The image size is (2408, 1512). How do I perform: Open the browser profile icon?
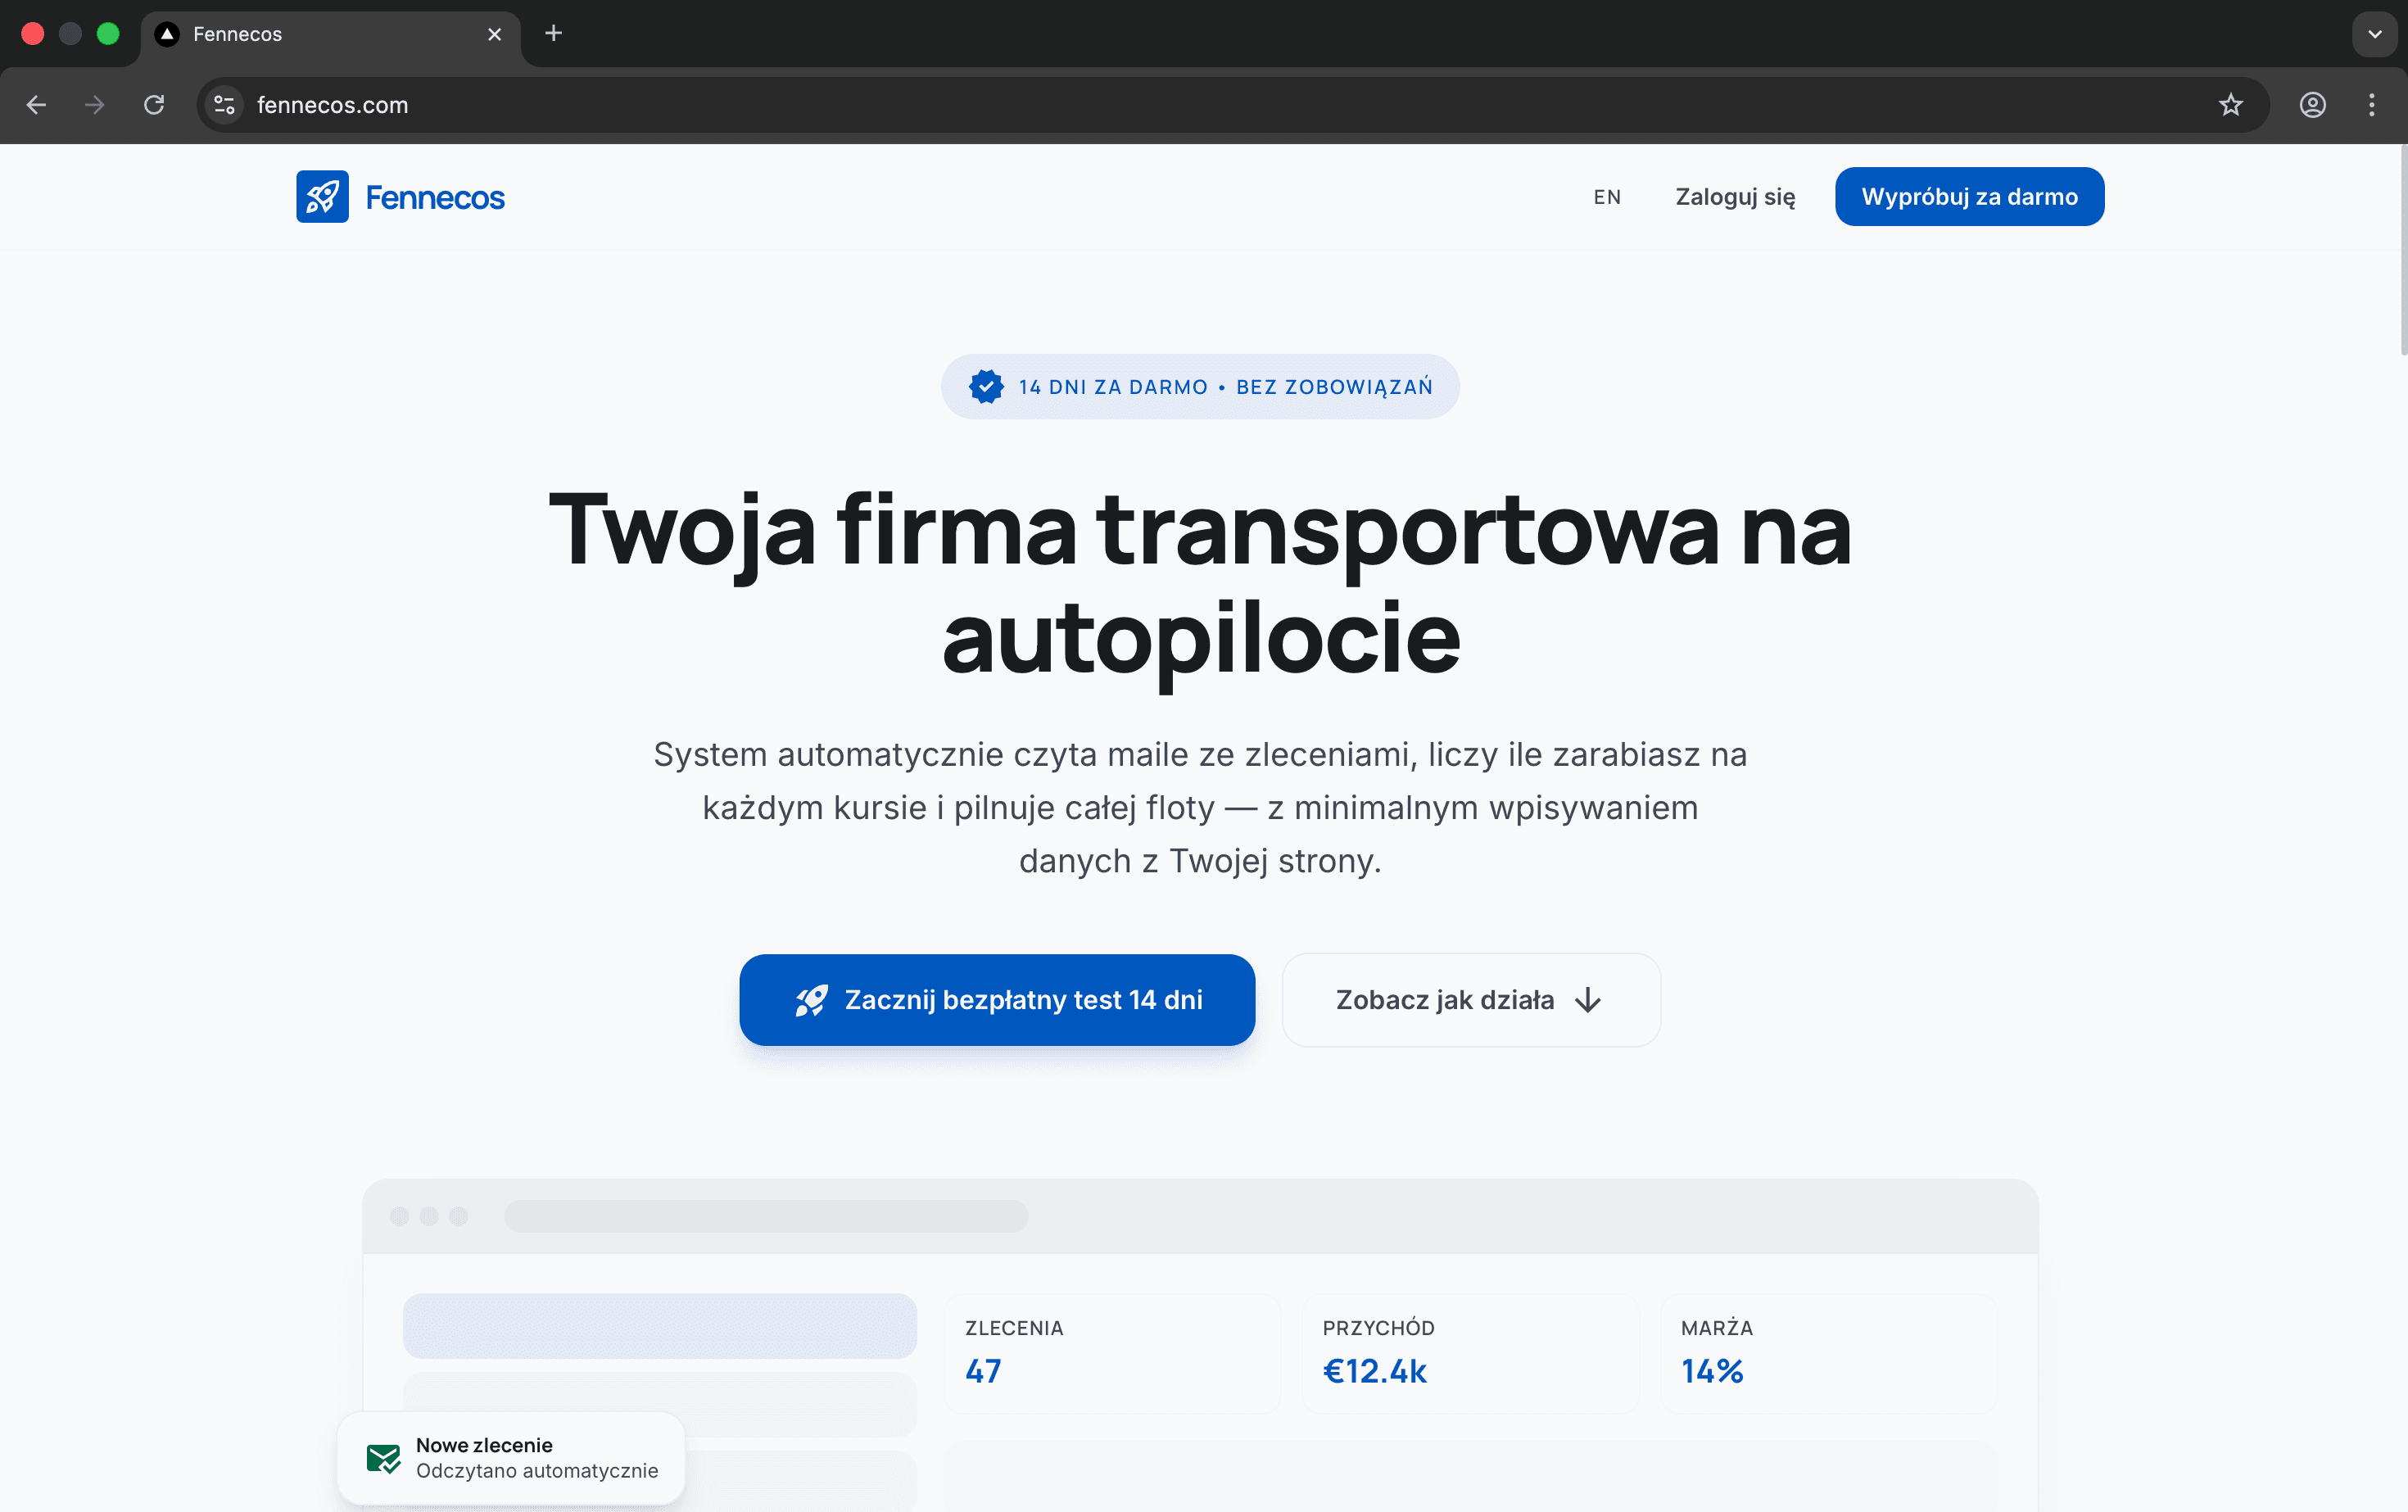(x=2312, y=105)
